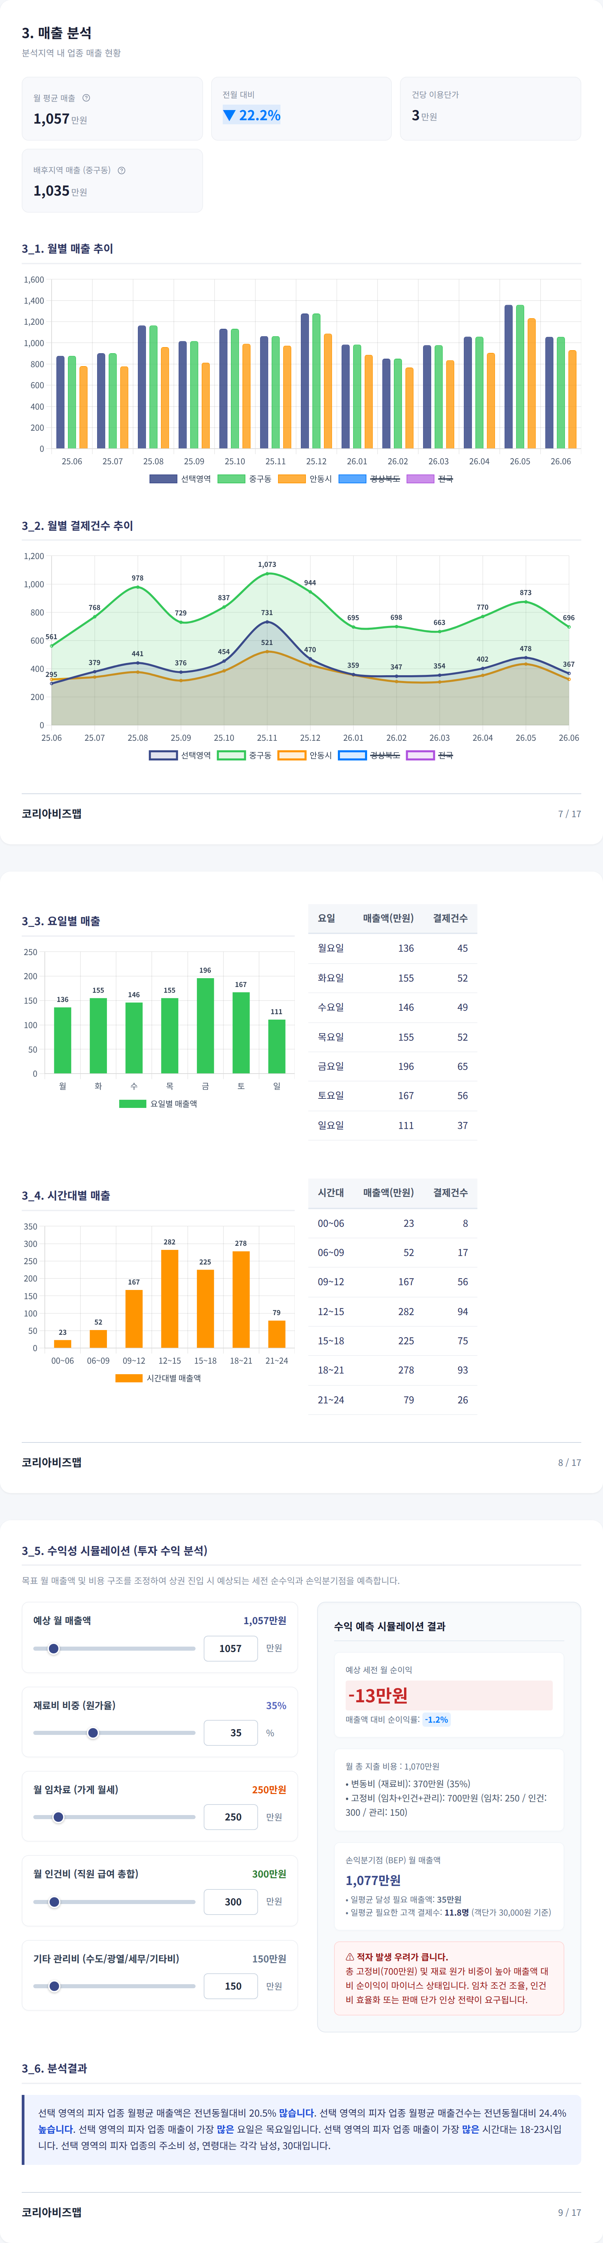
Task: Click the 재료비 비중 input showing 35
Action: tap(231, 1733)
